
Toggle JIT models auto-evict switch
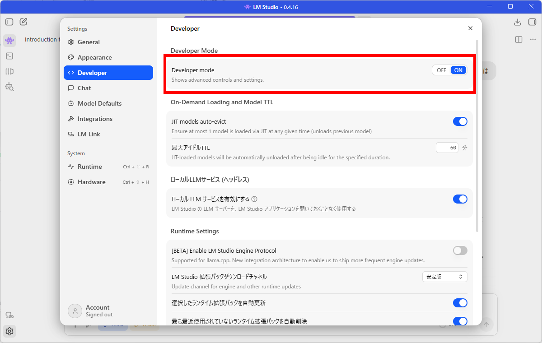[x=460, y=121]
